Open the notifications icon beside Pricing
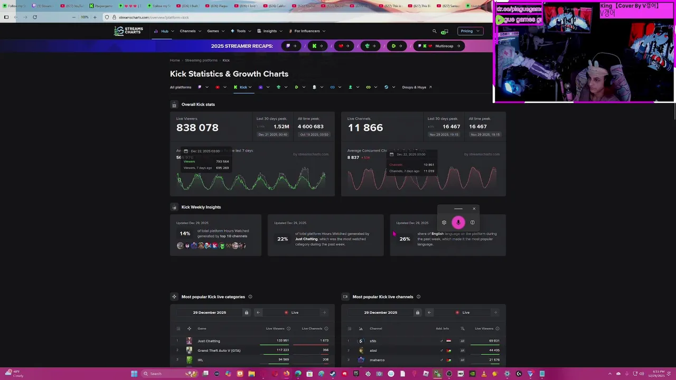676x380 pixels. click(445, 32)
